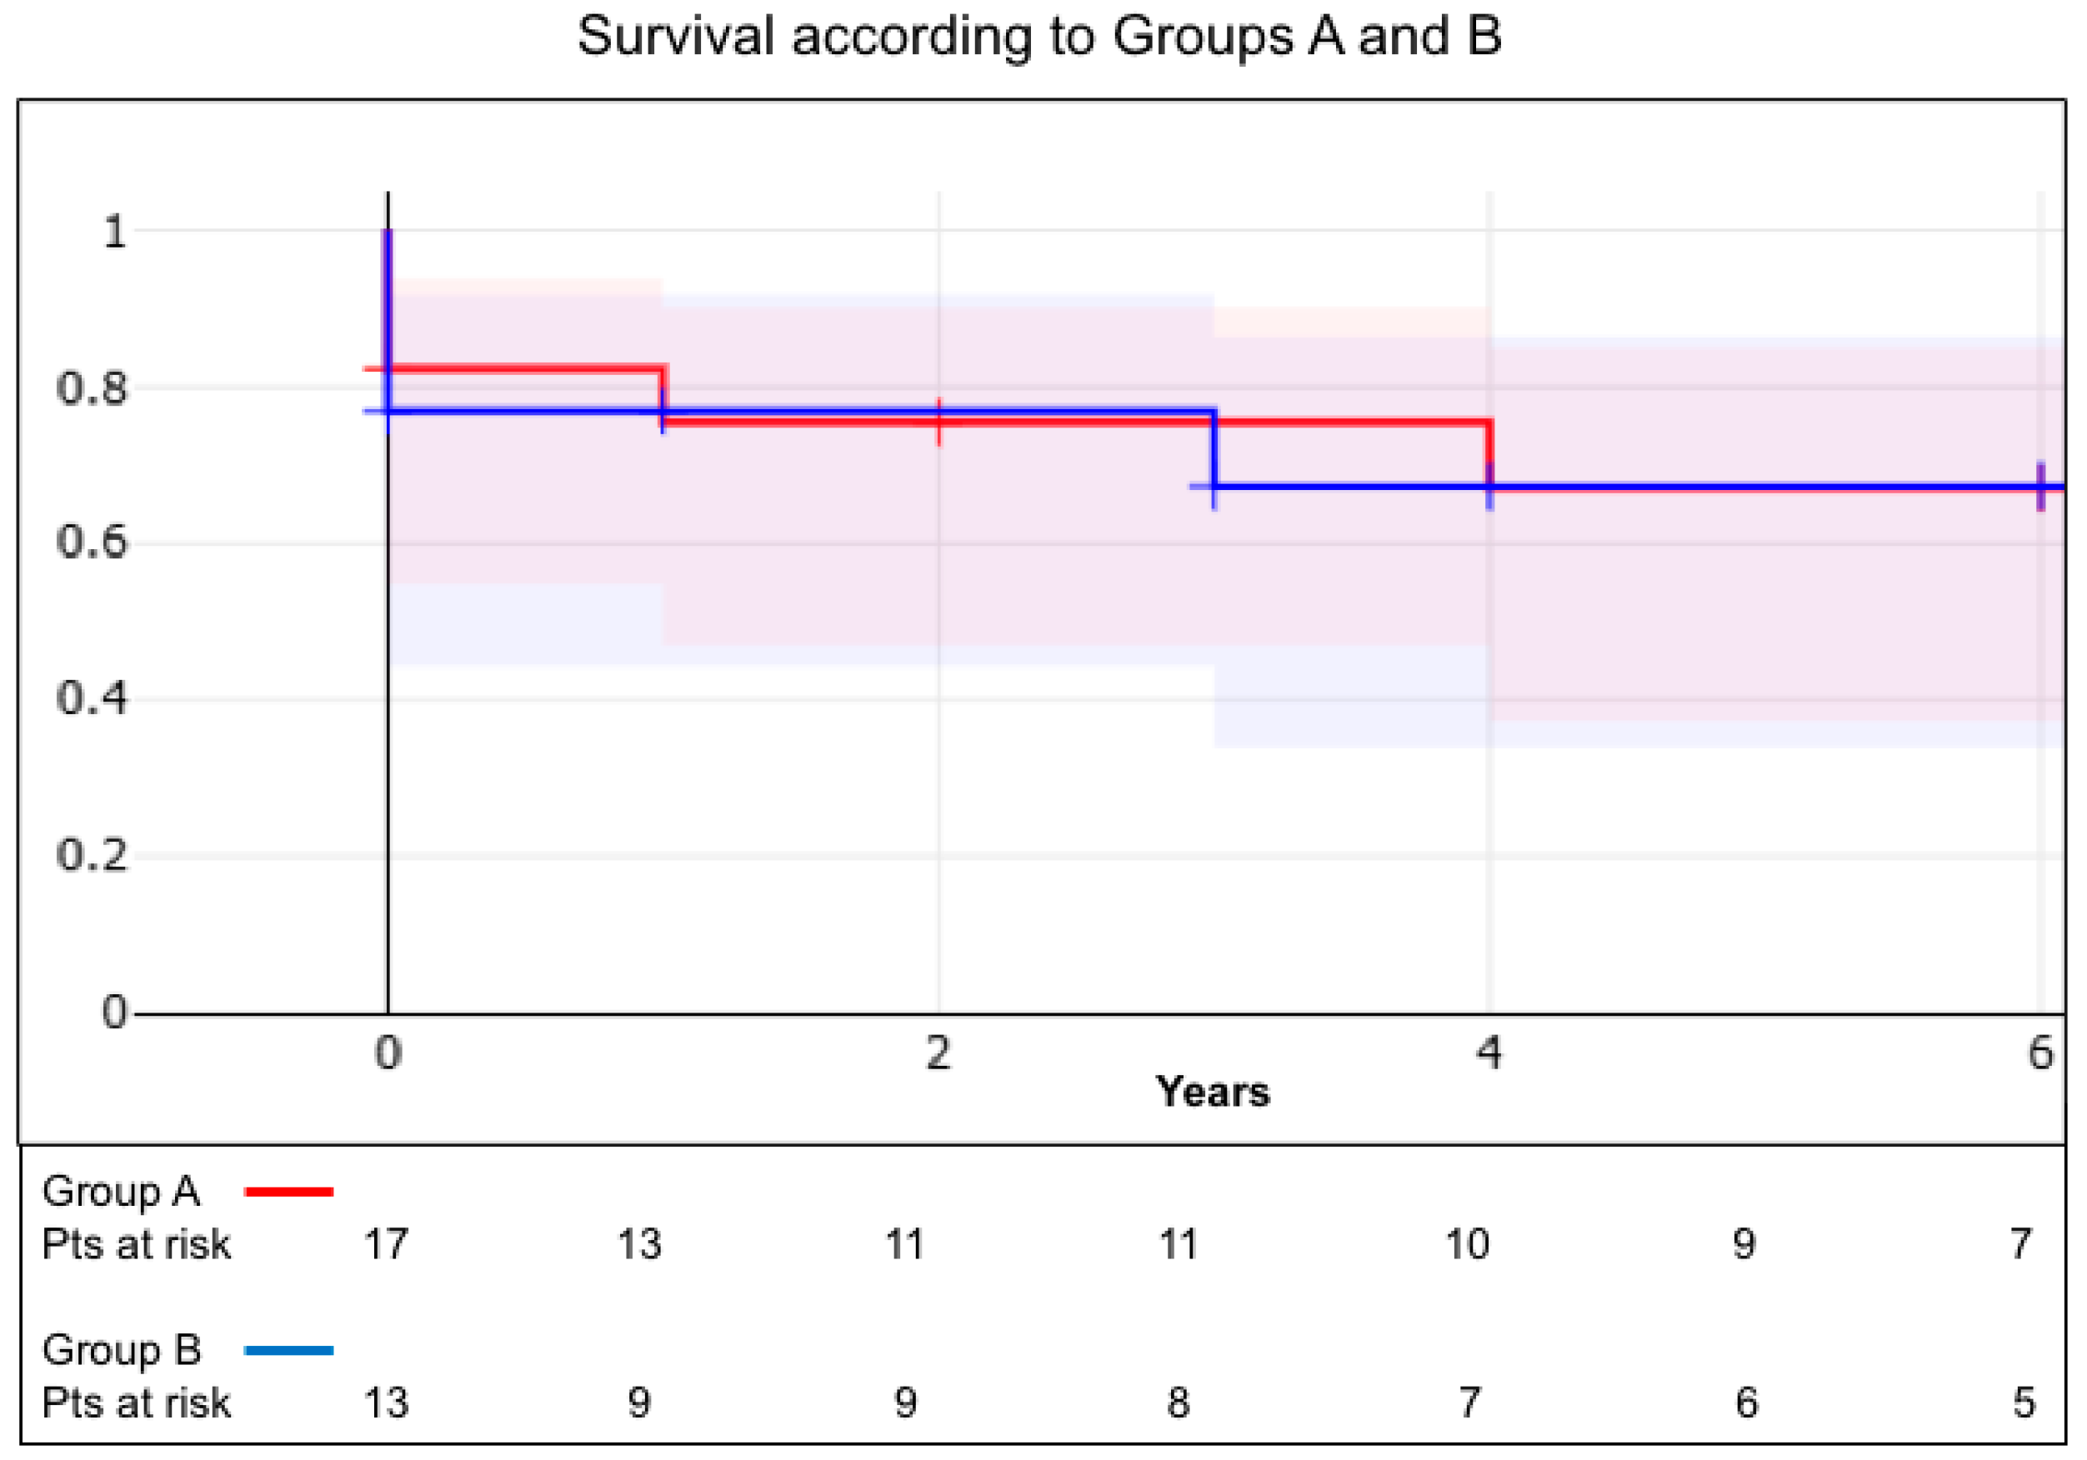Click the 1 y-axis tick label

click(x=114, y=232)
